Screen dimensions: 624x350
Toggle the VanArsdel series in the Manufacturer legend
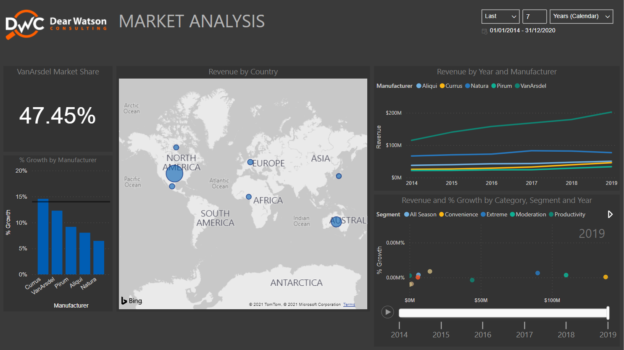tap(531, 86)
